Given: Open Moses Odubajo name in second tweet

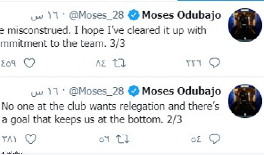Looking at the screenshot, I should click(x=181, y=91).
